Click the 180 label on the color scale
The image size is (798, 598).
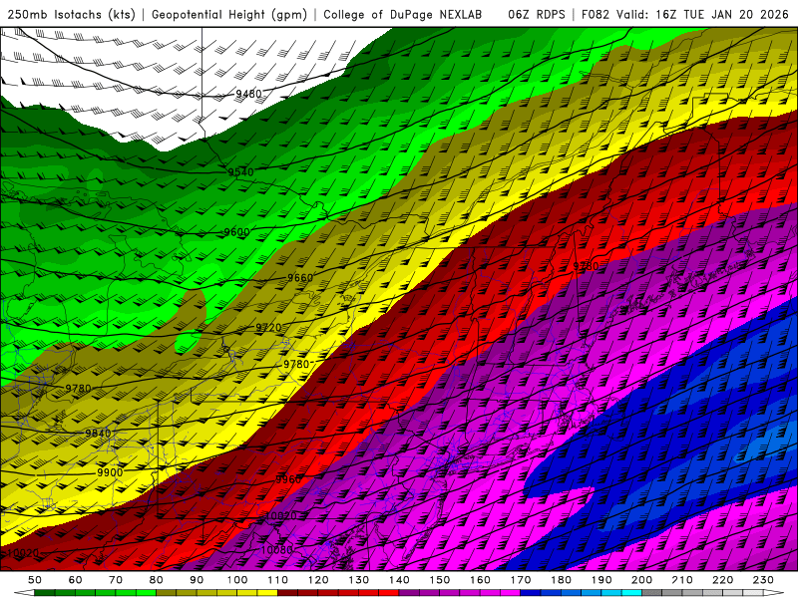561,580
